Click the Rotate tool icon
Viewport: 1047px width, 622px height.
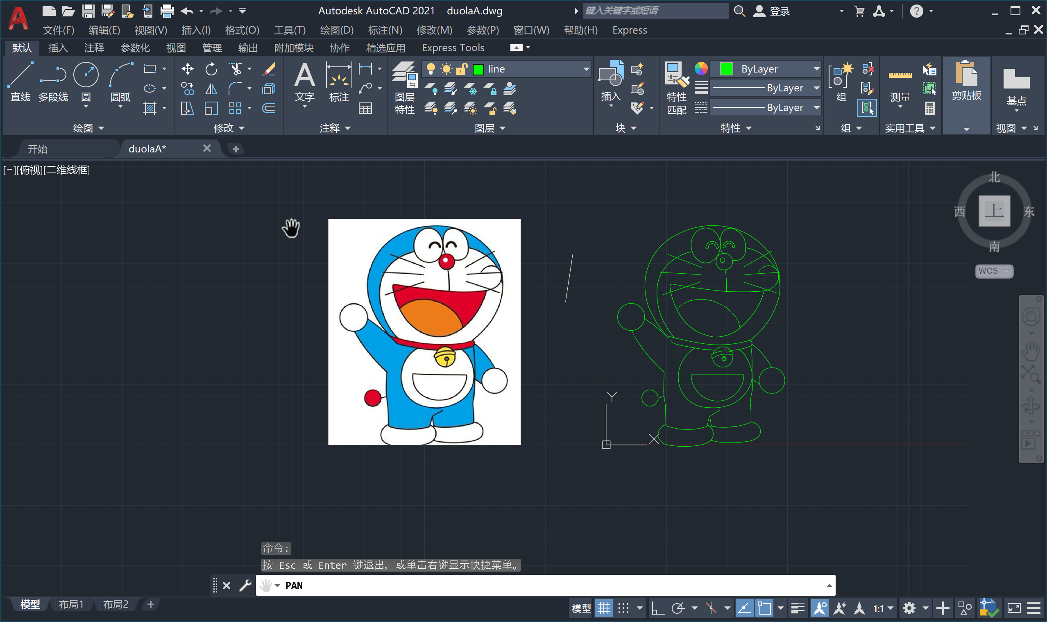click(x=211, y=69)
